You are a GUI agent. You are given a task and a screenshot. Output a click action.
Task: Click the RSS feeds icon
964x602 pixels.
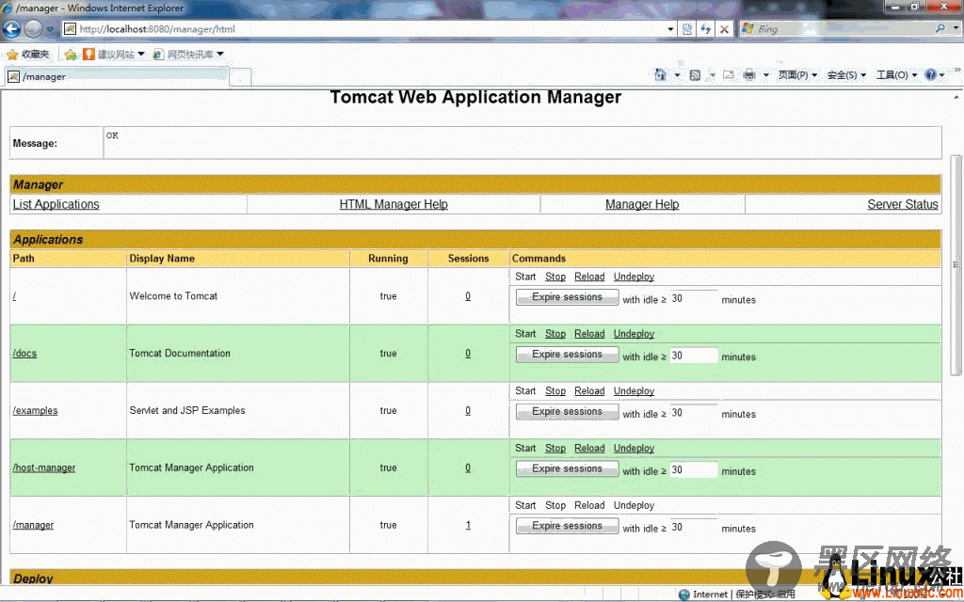[x=695, y=75]
